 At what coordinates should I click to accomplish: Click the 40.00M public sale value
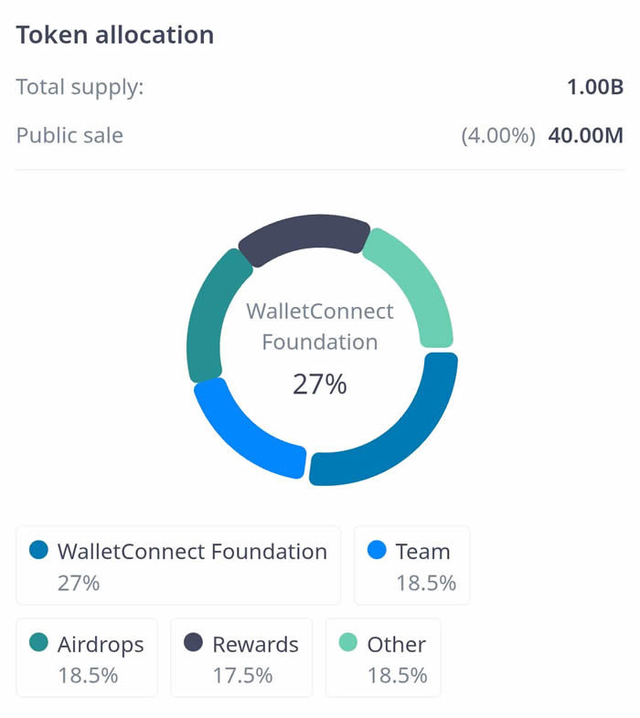point(586,135)
